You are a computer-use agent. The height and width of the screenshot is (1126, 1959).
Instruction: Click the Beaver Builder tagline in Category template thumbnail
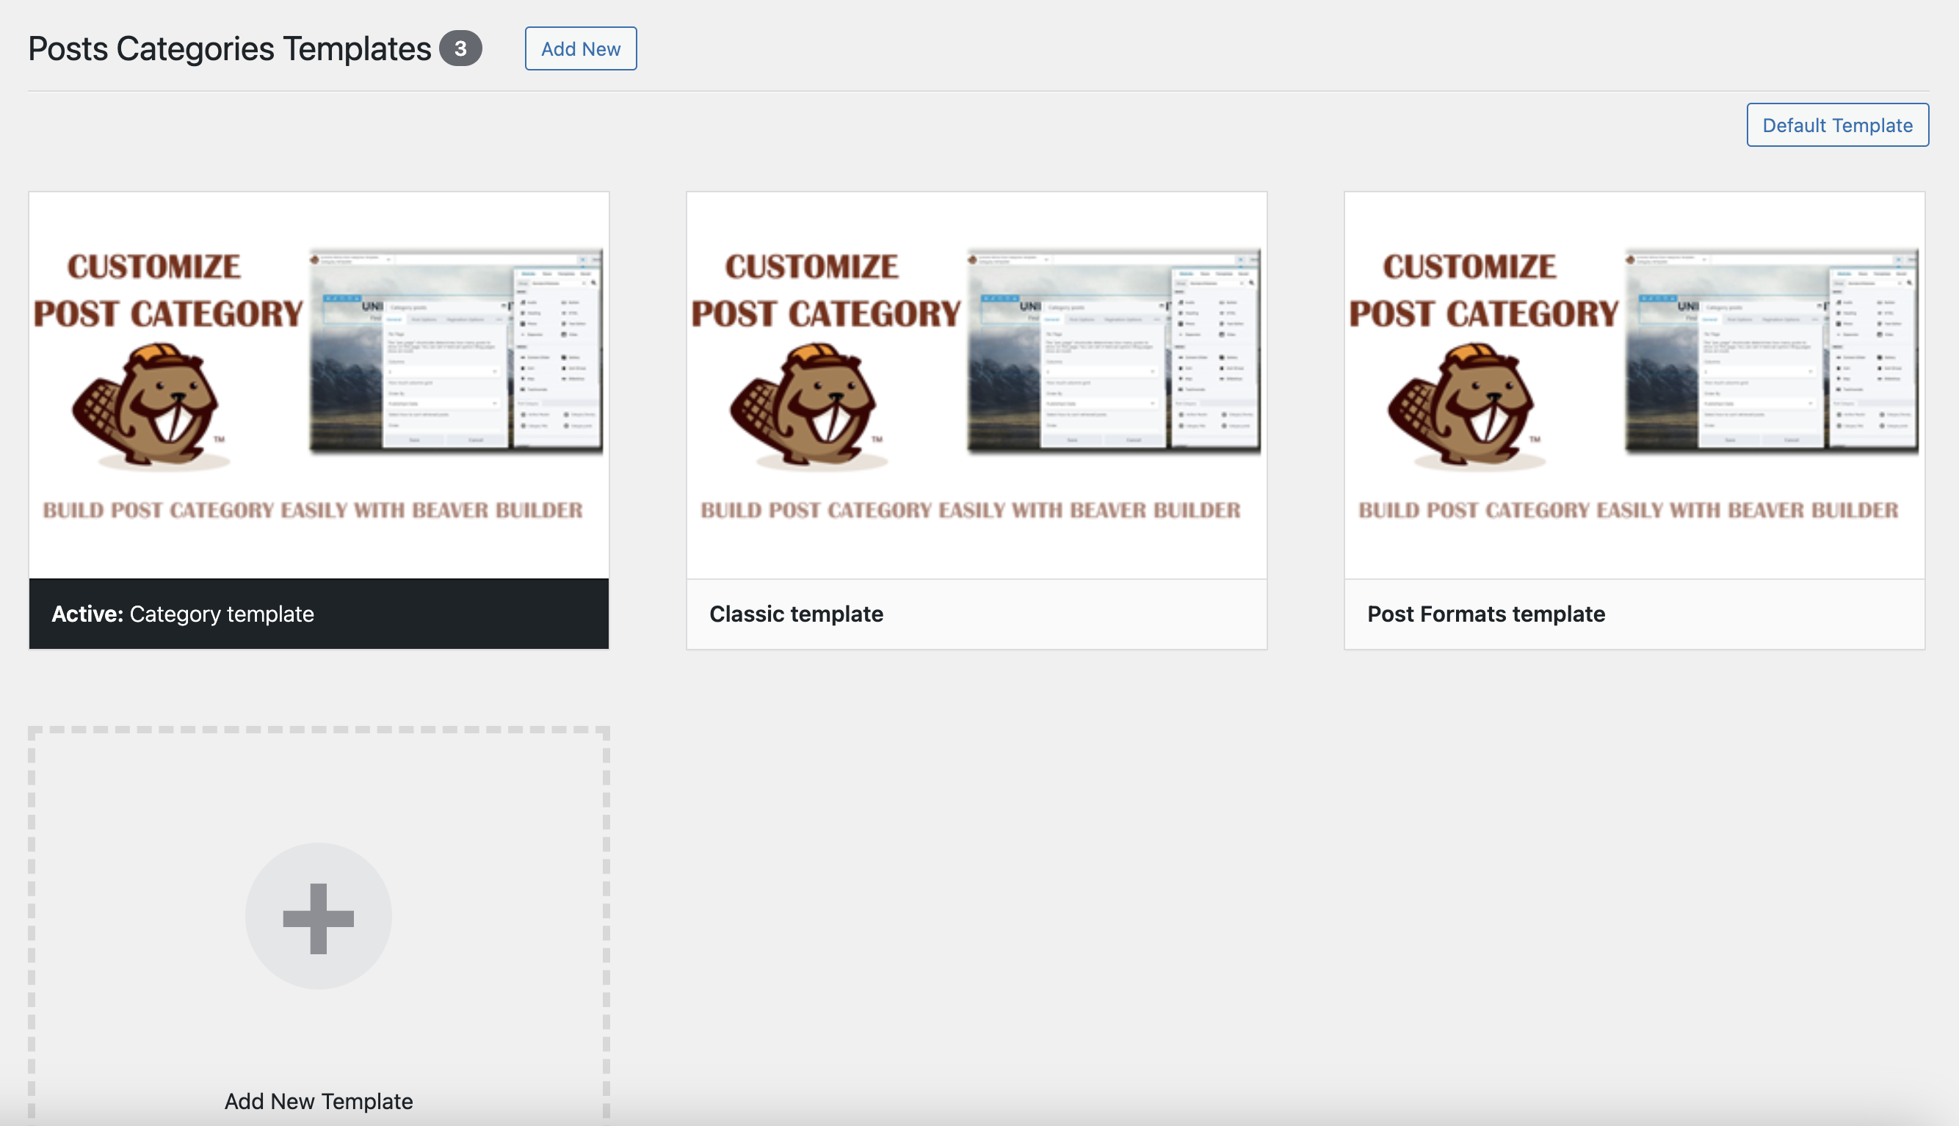click(x=313, y=510)
